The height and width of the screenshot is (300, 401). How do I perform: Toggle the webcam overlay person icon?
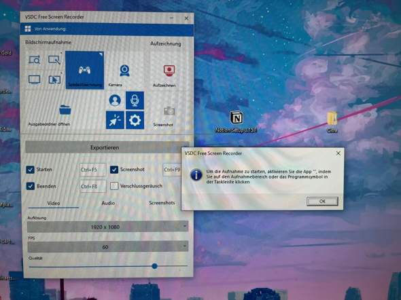click(x=115, y=100)
